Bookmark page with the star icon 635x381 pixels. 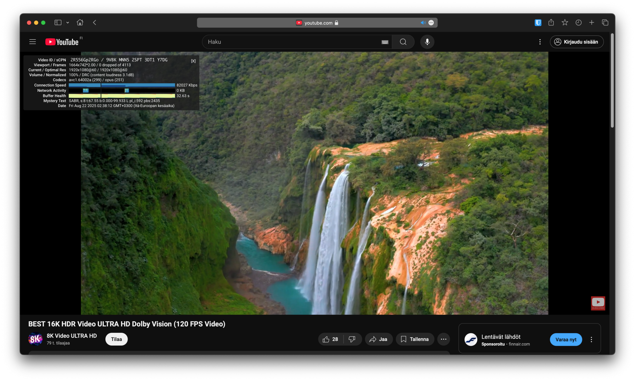pos(565,23)
